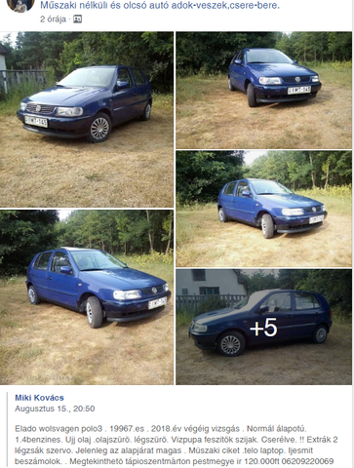Click the VW emblem in the top-right photo
Viewport: 354px width, 468px height.
(x=297, y=79)
